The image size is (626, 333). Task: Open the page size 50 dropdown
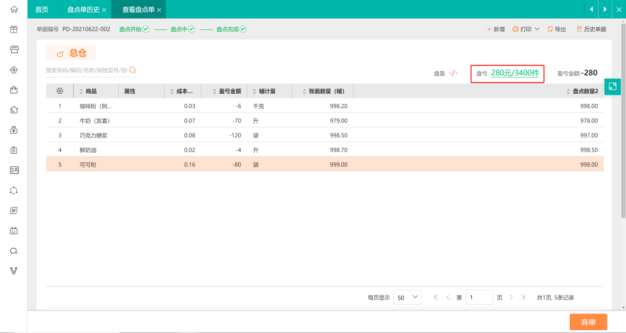tap(407, 297)
